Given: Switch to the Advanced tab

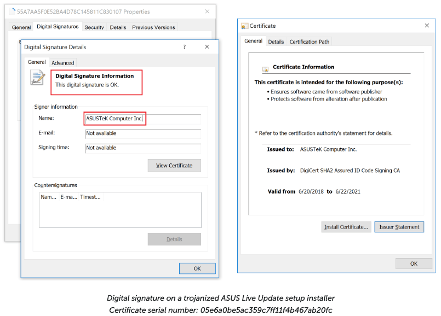Looking at the screenshot, I should click(62, 62).
